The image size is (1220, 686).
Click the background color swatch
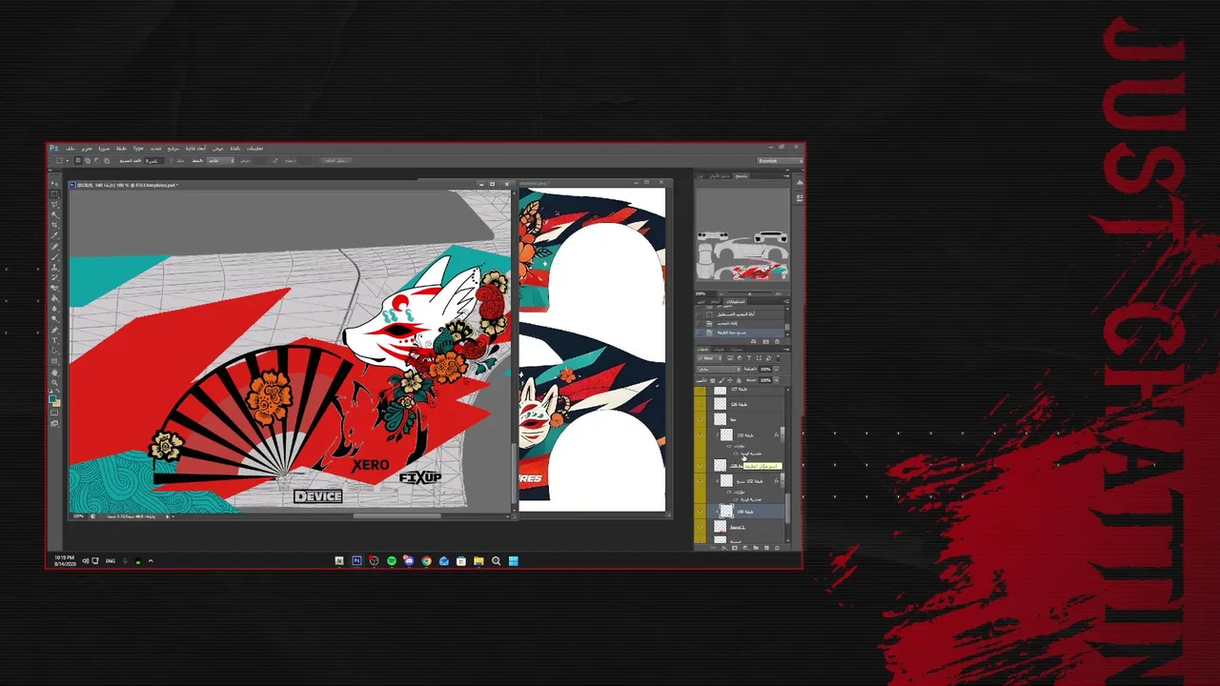pos(57,405)
